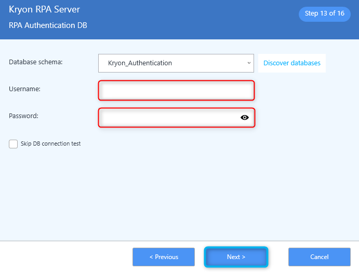Cancel the installation wizard
This screenshot has width=359, height=272.
point(320,257)
